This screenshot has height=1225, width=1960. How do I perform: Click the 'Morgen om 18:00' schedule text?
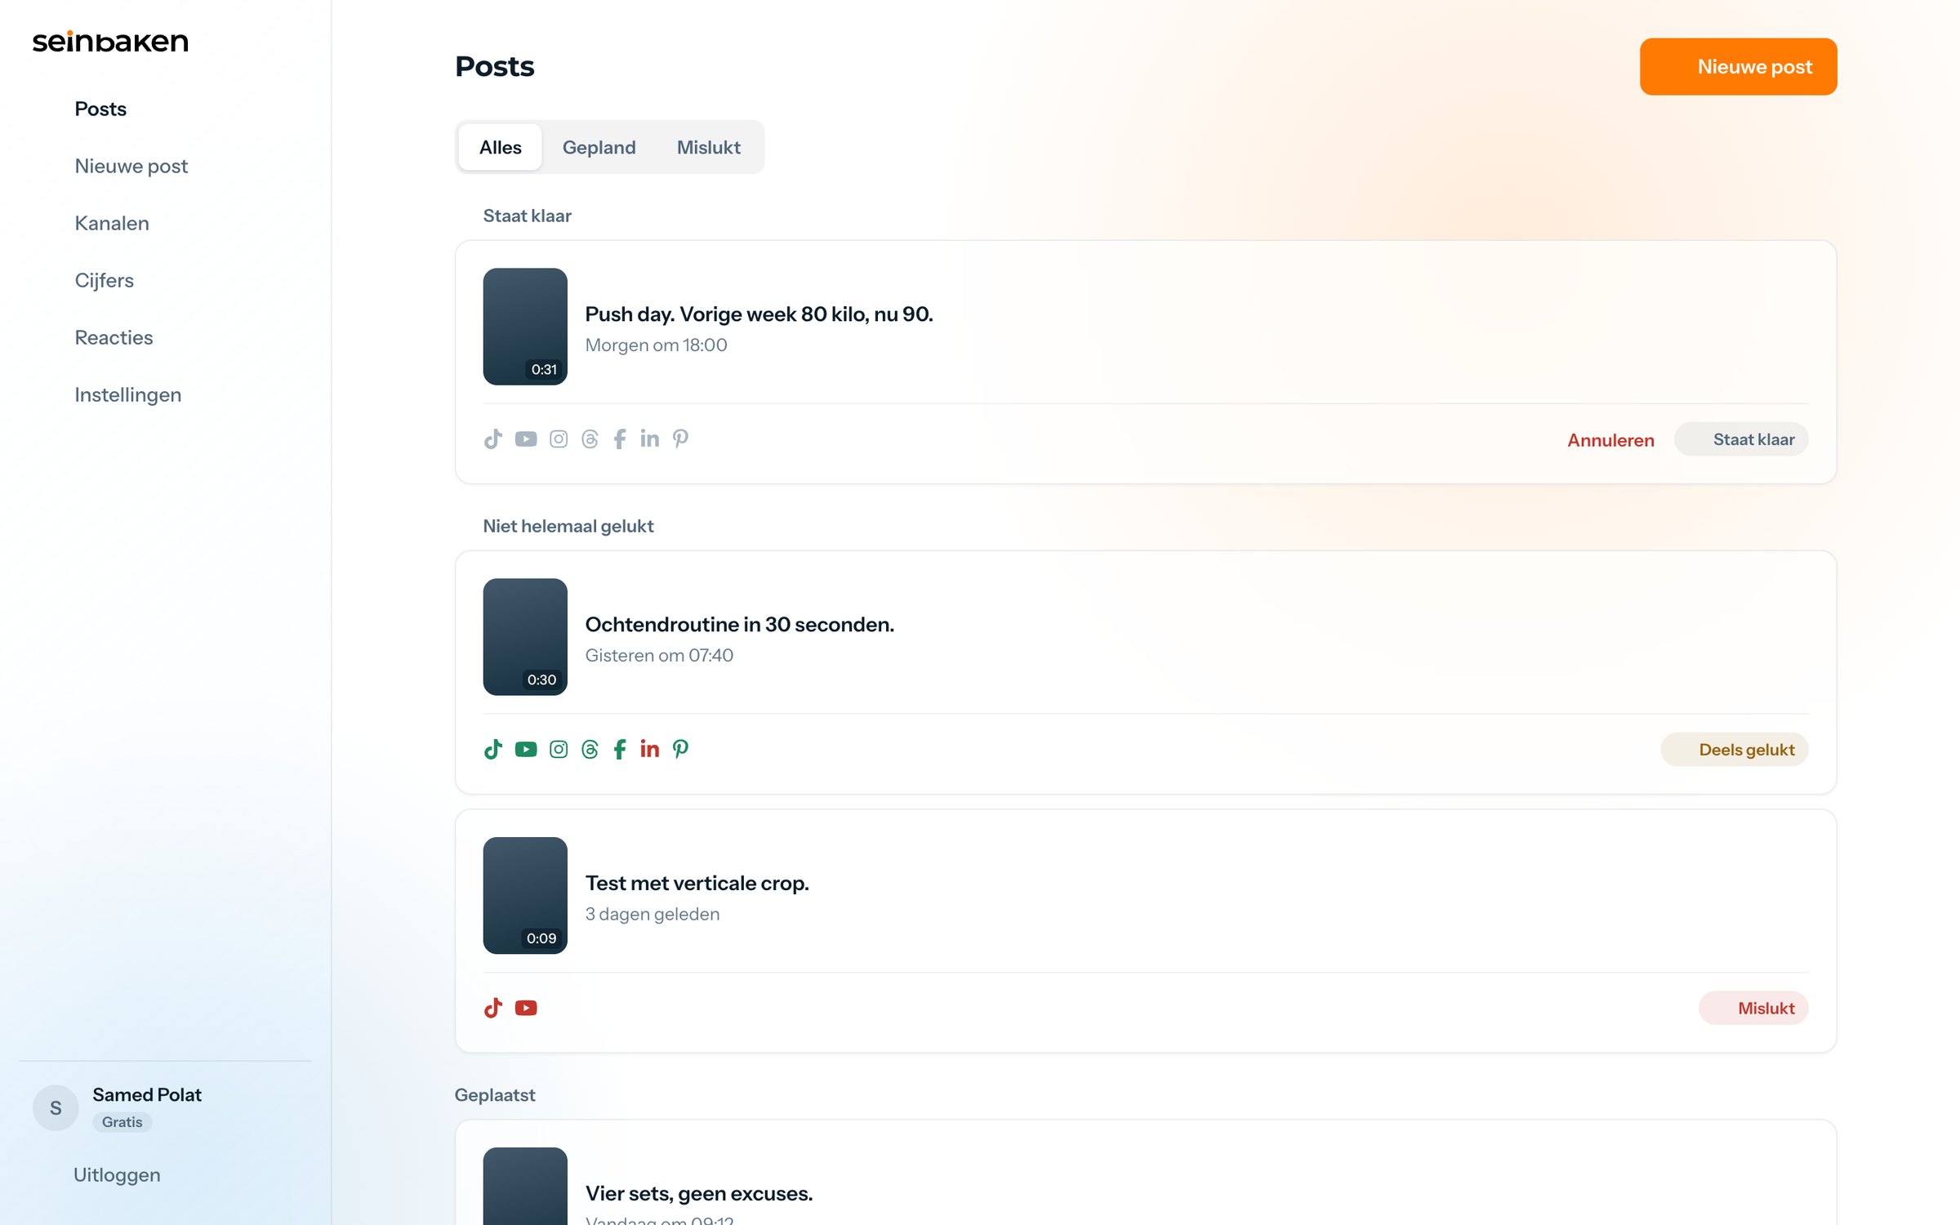[656, 345]
